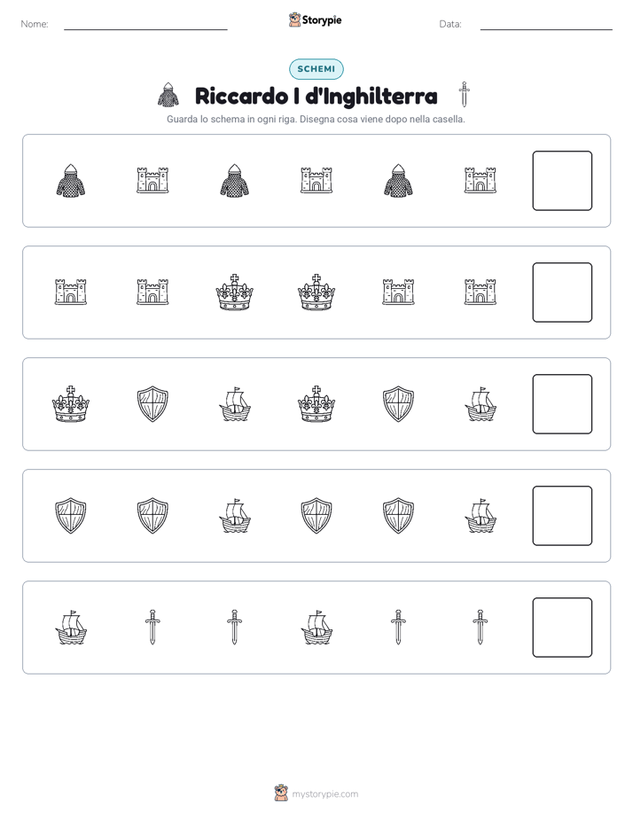This screenshot has width=633, height=819.
Task: Click the Storypie bear logo at top
Action: (x=294, y=19)
